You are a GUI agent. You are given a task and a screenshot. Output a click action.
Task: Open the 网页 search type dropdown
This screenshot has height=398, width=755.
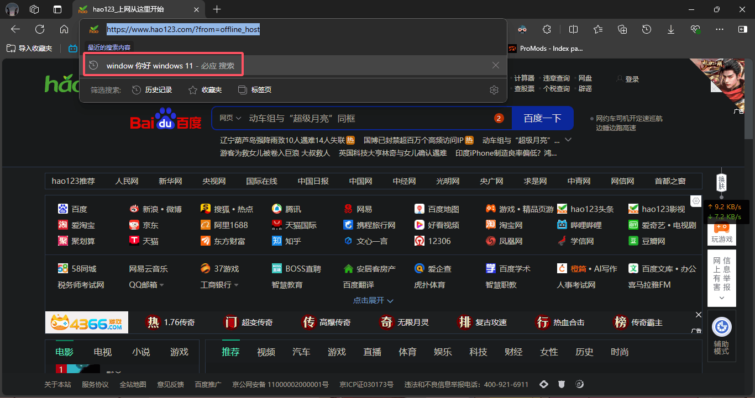pyautogui.click(x=230, y=118)
